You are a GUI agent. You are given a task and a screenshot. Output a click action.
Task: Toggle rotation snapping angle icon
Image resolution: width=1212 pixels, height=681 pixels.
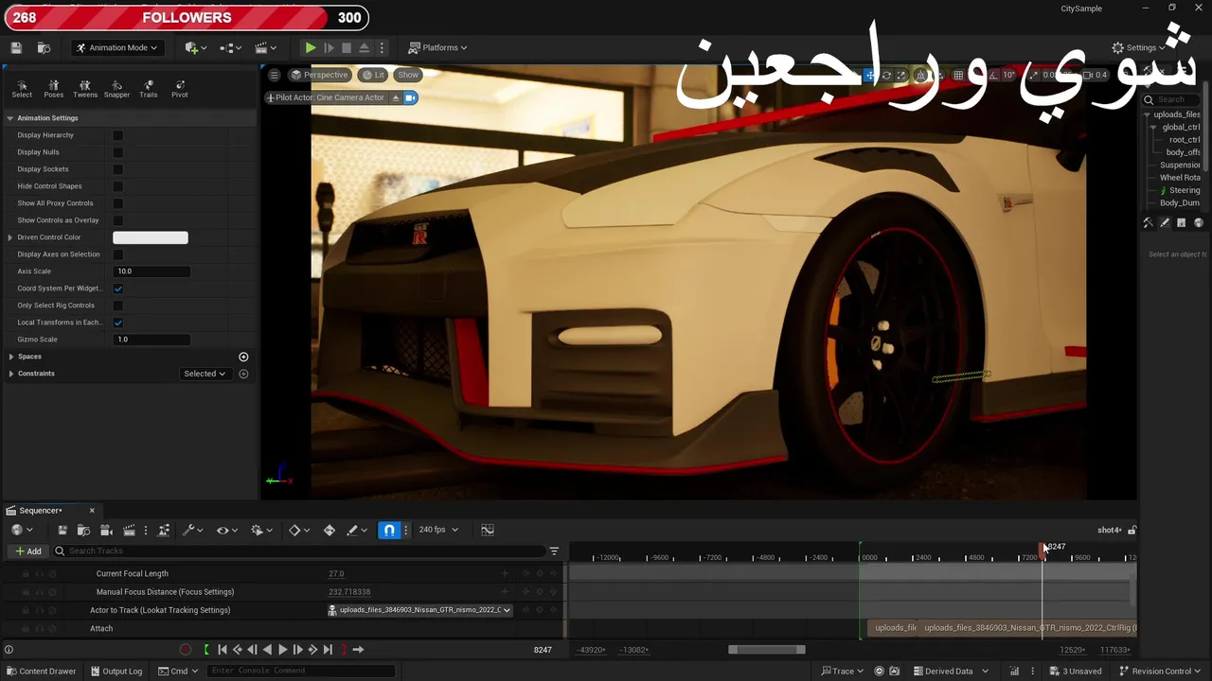991,75
